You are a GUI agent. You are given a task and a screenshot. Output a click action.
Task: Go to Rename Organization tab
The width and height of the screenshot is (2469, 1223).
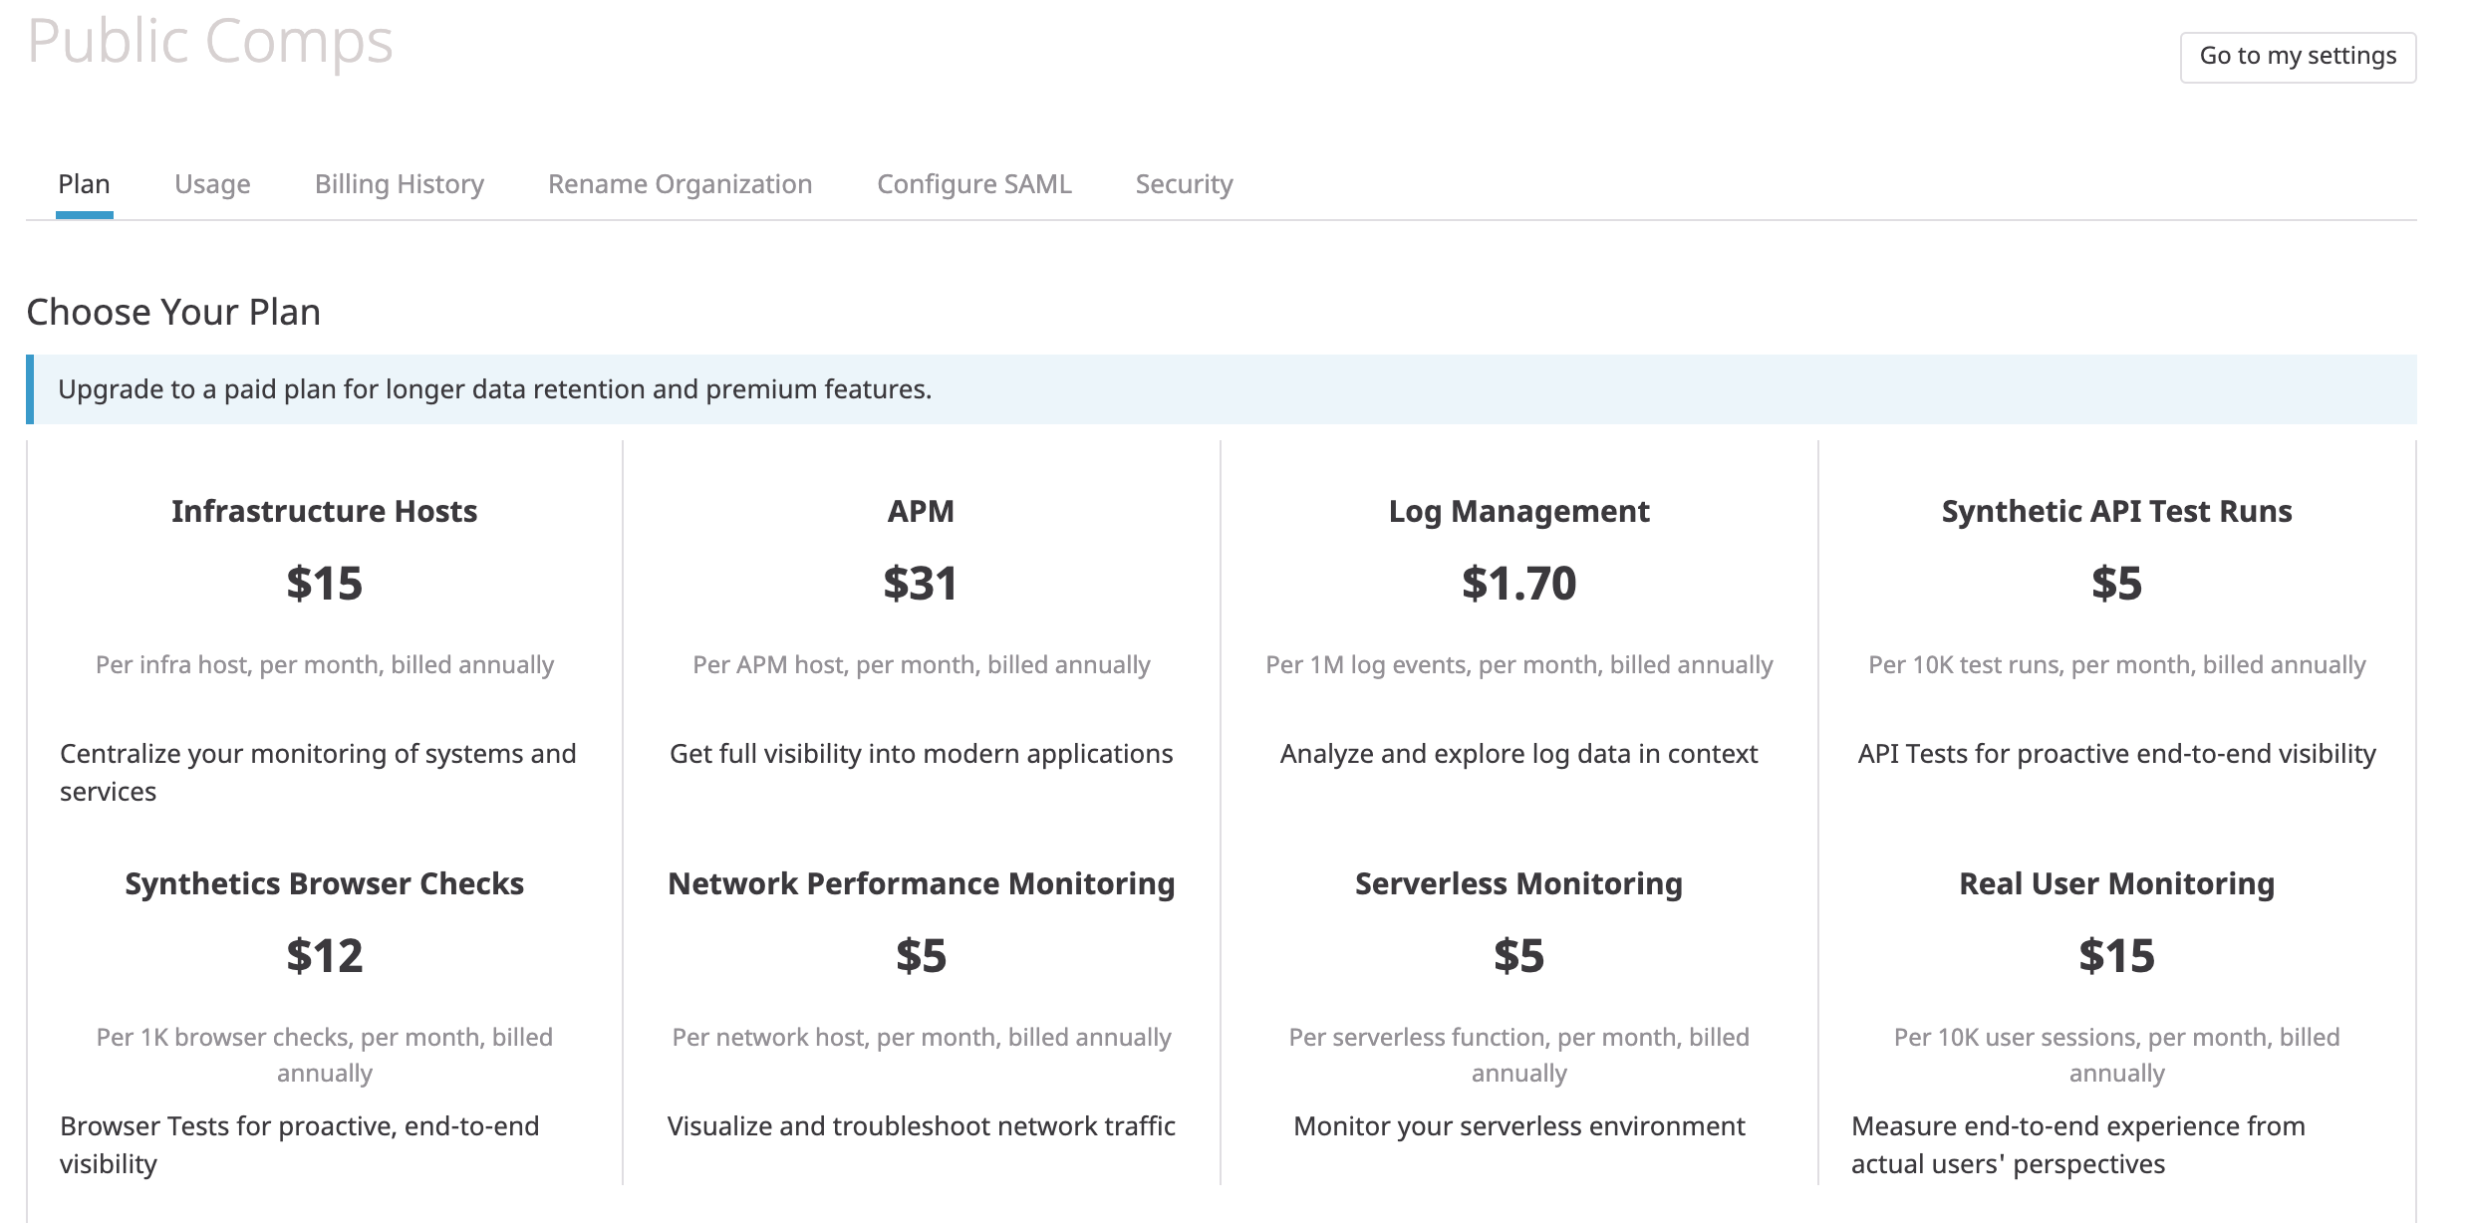680,184
